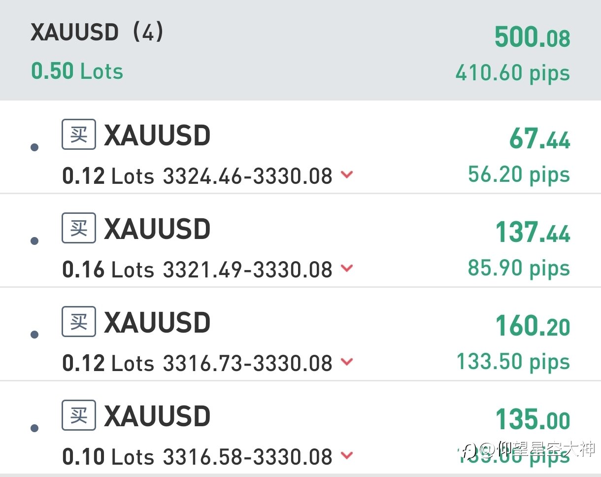Expand details arrow after 3316.58-3330.08
601x477 pixels.
(347, 455)
